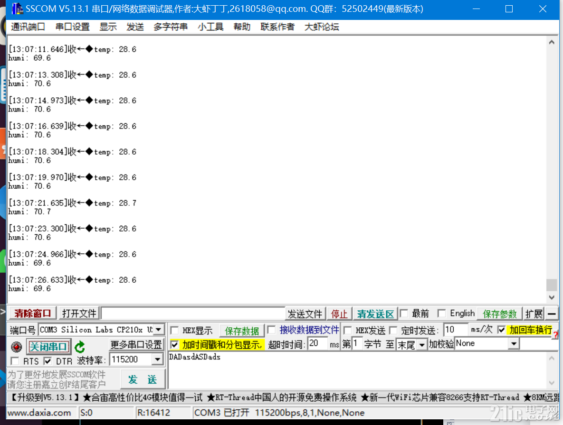
Task: Open the 小工具 menu
Action: (x=210, y=27)
